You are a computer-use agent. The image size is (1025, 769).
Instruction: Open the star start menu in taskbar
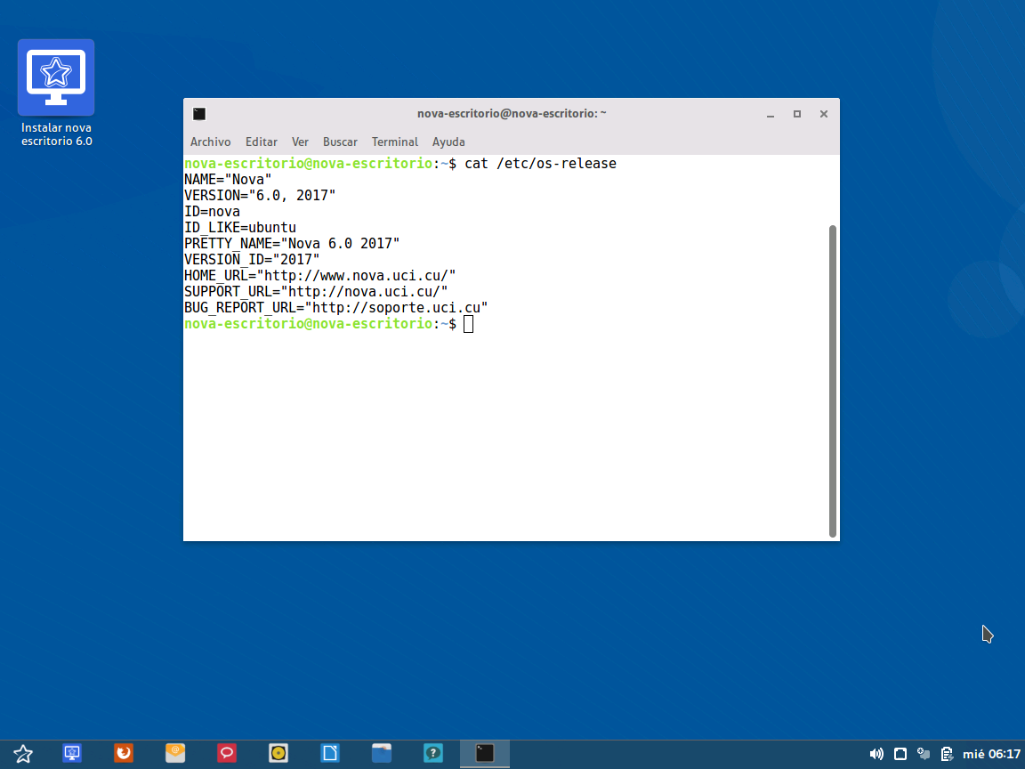coord(23,753)
